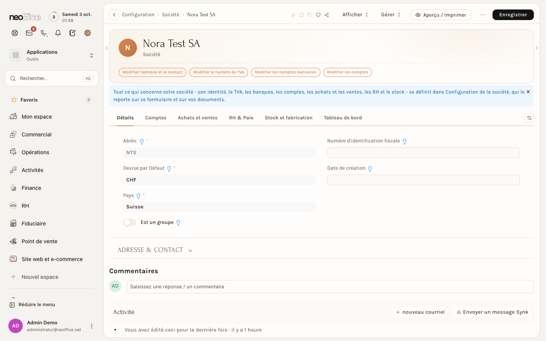Click Réduire le menu
Viewport: 546px width, 341px height.
[x=33, y=305]
